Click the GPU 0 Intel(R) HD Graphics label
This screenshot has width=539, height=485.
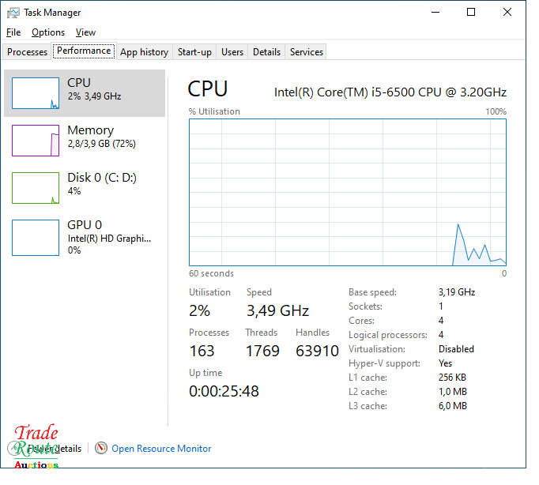(x=109, y=237)
